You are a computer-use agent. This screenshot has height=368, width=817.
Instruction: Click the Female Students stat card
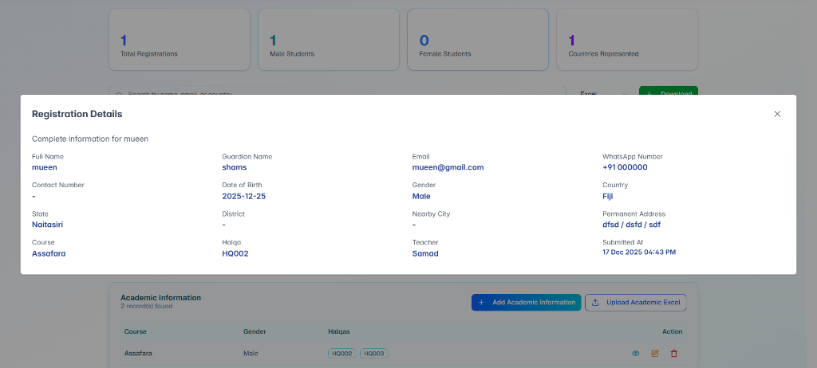[x=477, y=40]
